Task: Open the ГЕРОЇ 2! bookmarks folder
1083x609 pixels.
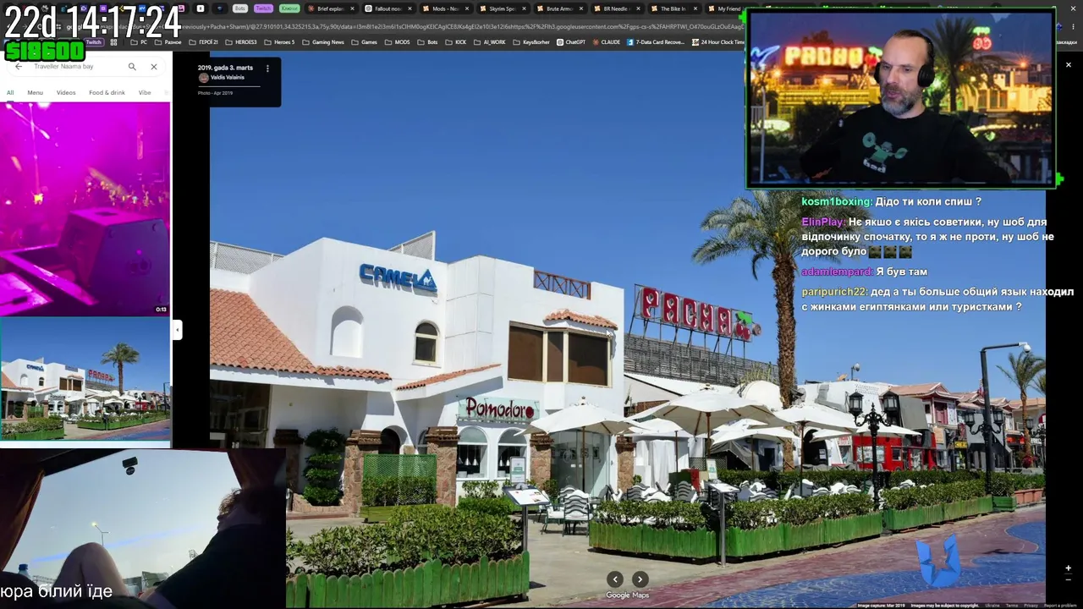Action: (x=203, y=42)
